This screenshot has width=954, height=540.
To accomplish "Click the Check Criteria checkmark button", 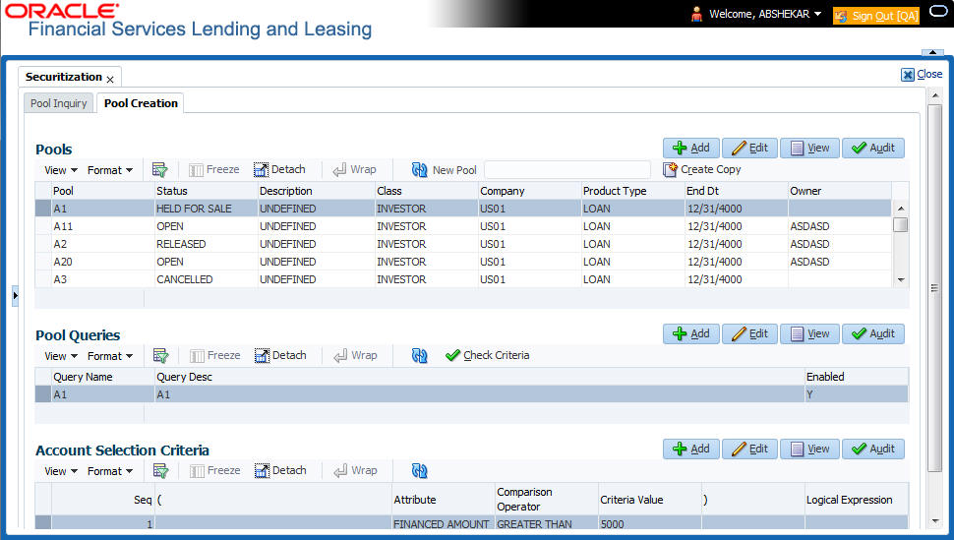I will tap(488, 355).
